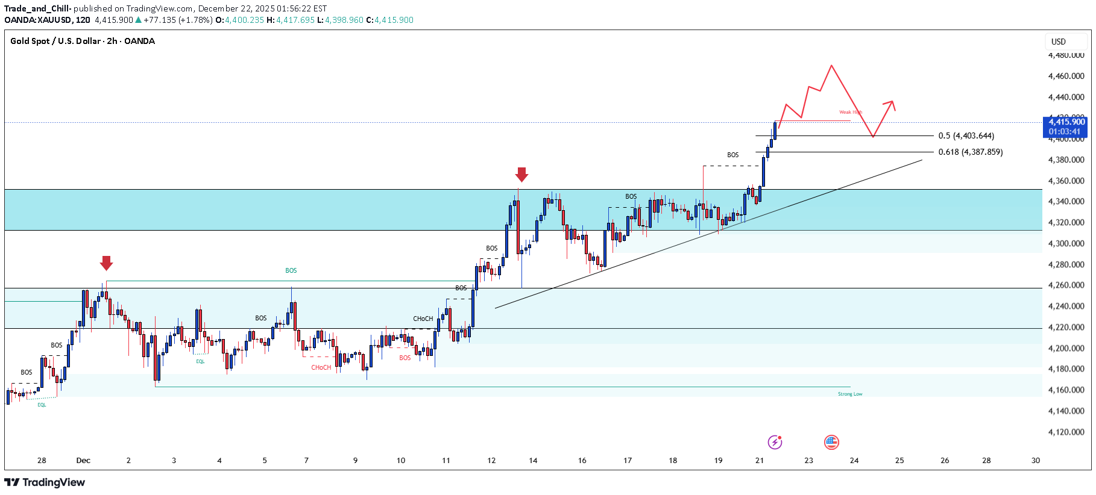Click the TradingView logo at the bottom left
The image size is (1096, 495).
(x=45, y=482)
